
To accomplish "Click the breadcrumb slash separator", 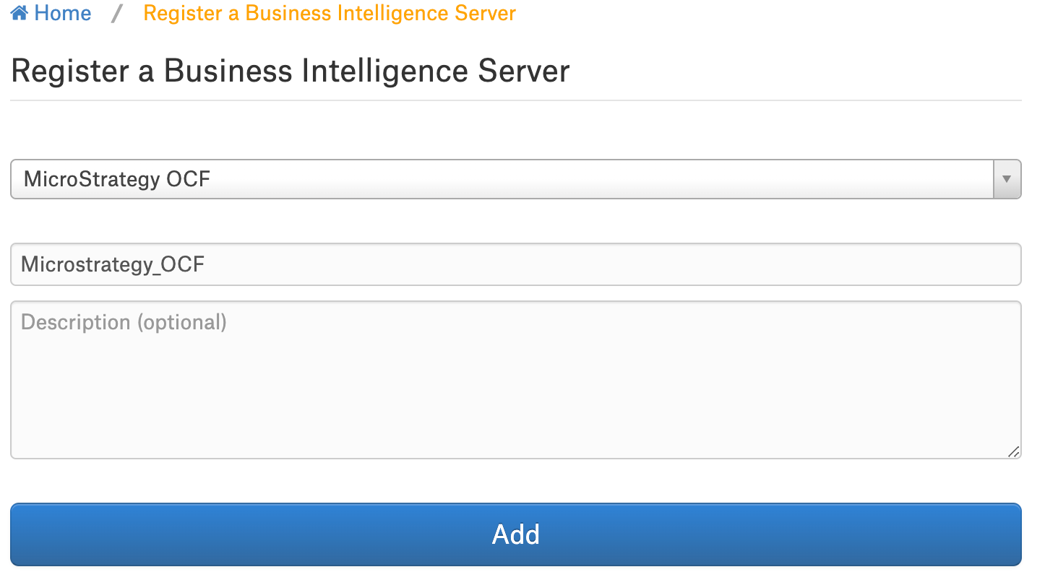I will [x=117, y=13].
